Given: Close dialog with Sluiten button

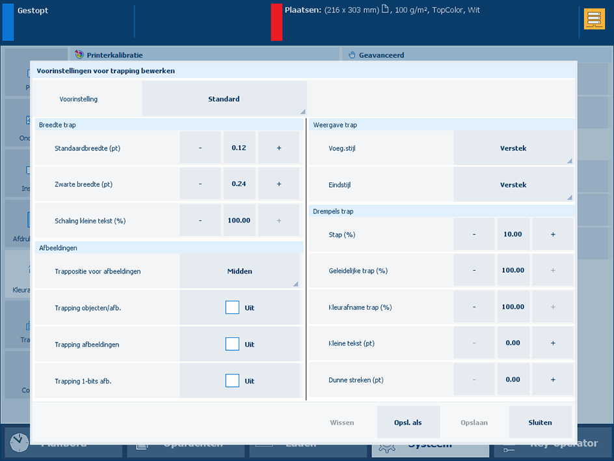Looking at the screenshot, I should tap(540, 423).
